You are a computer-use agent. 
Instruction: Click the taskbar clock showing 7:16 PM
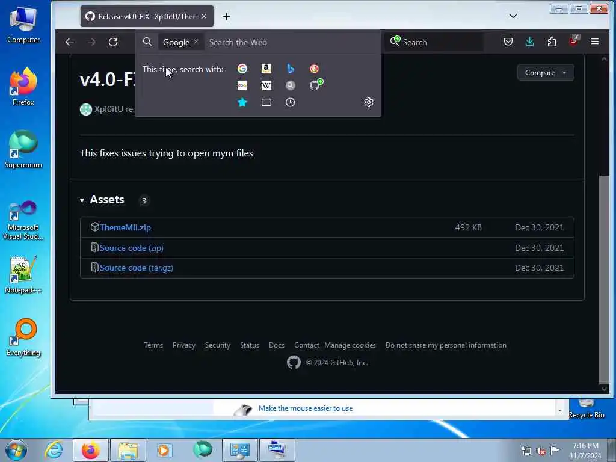[x=585, y=451]
